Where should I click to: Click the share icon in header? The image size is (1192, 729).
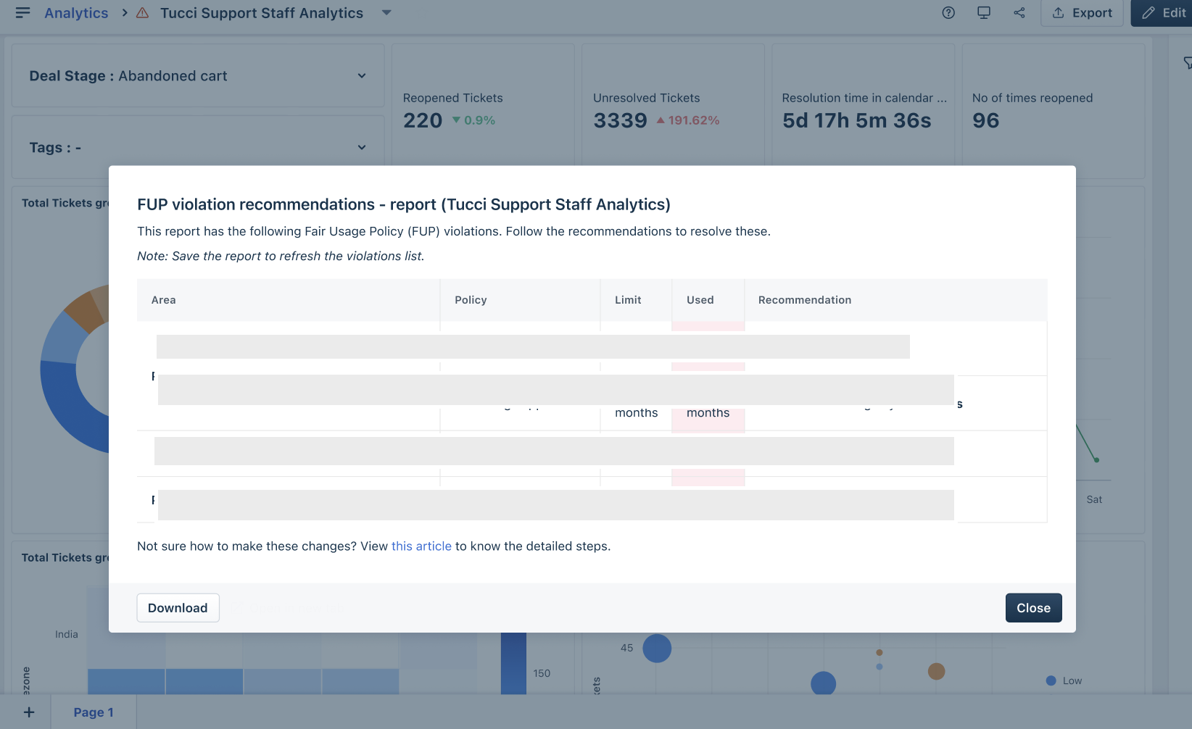[1019, 13]
